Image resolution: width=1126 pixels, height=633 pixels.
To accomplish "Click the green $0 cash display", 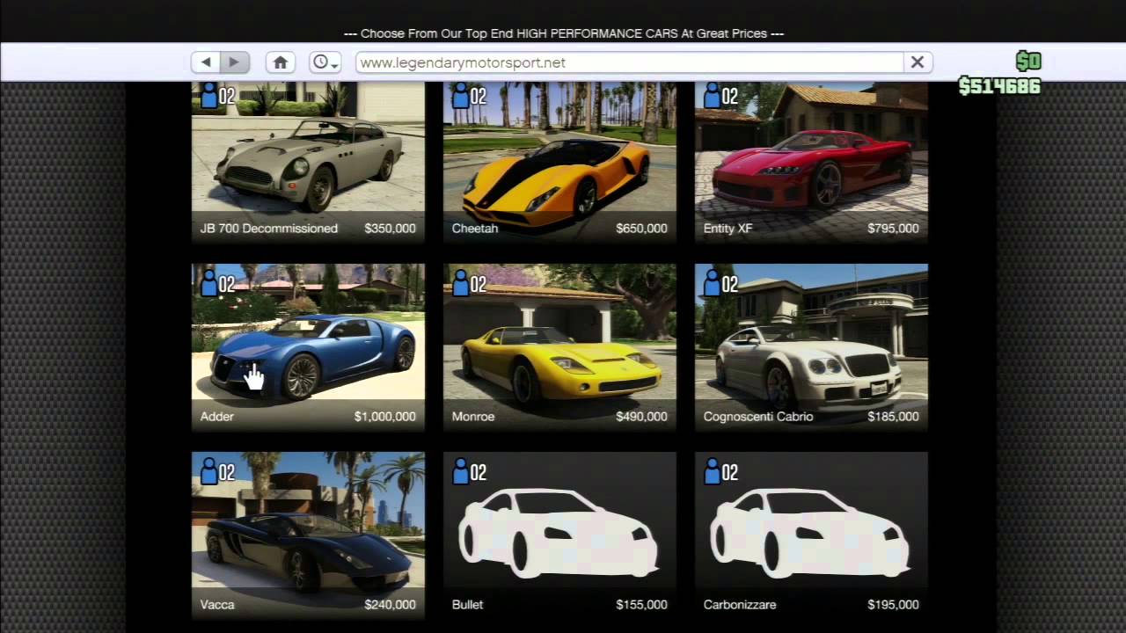I will [1028, 61].
